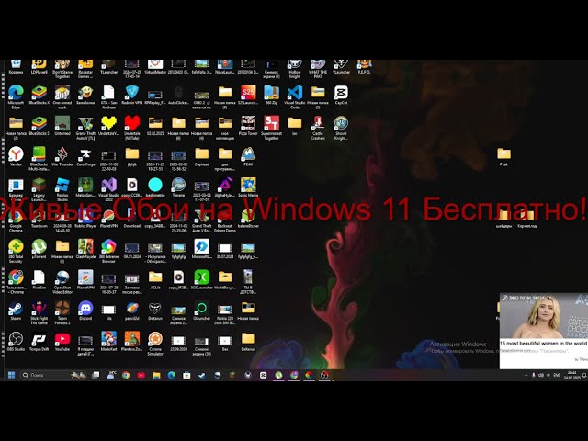Select yellow heart Undertale Yellow icon

click(x=108, y=127)
